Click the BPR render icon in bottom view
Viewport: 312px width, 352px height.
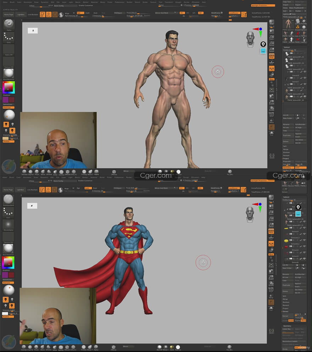tap(271, 197)
